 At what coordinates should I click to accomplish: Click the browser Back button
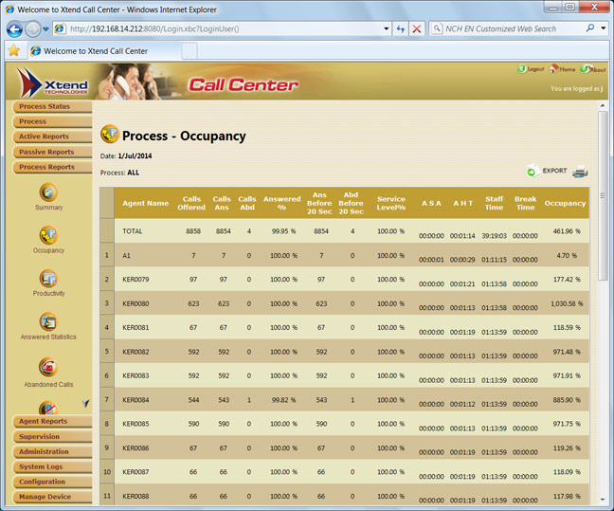click(14, 29)
